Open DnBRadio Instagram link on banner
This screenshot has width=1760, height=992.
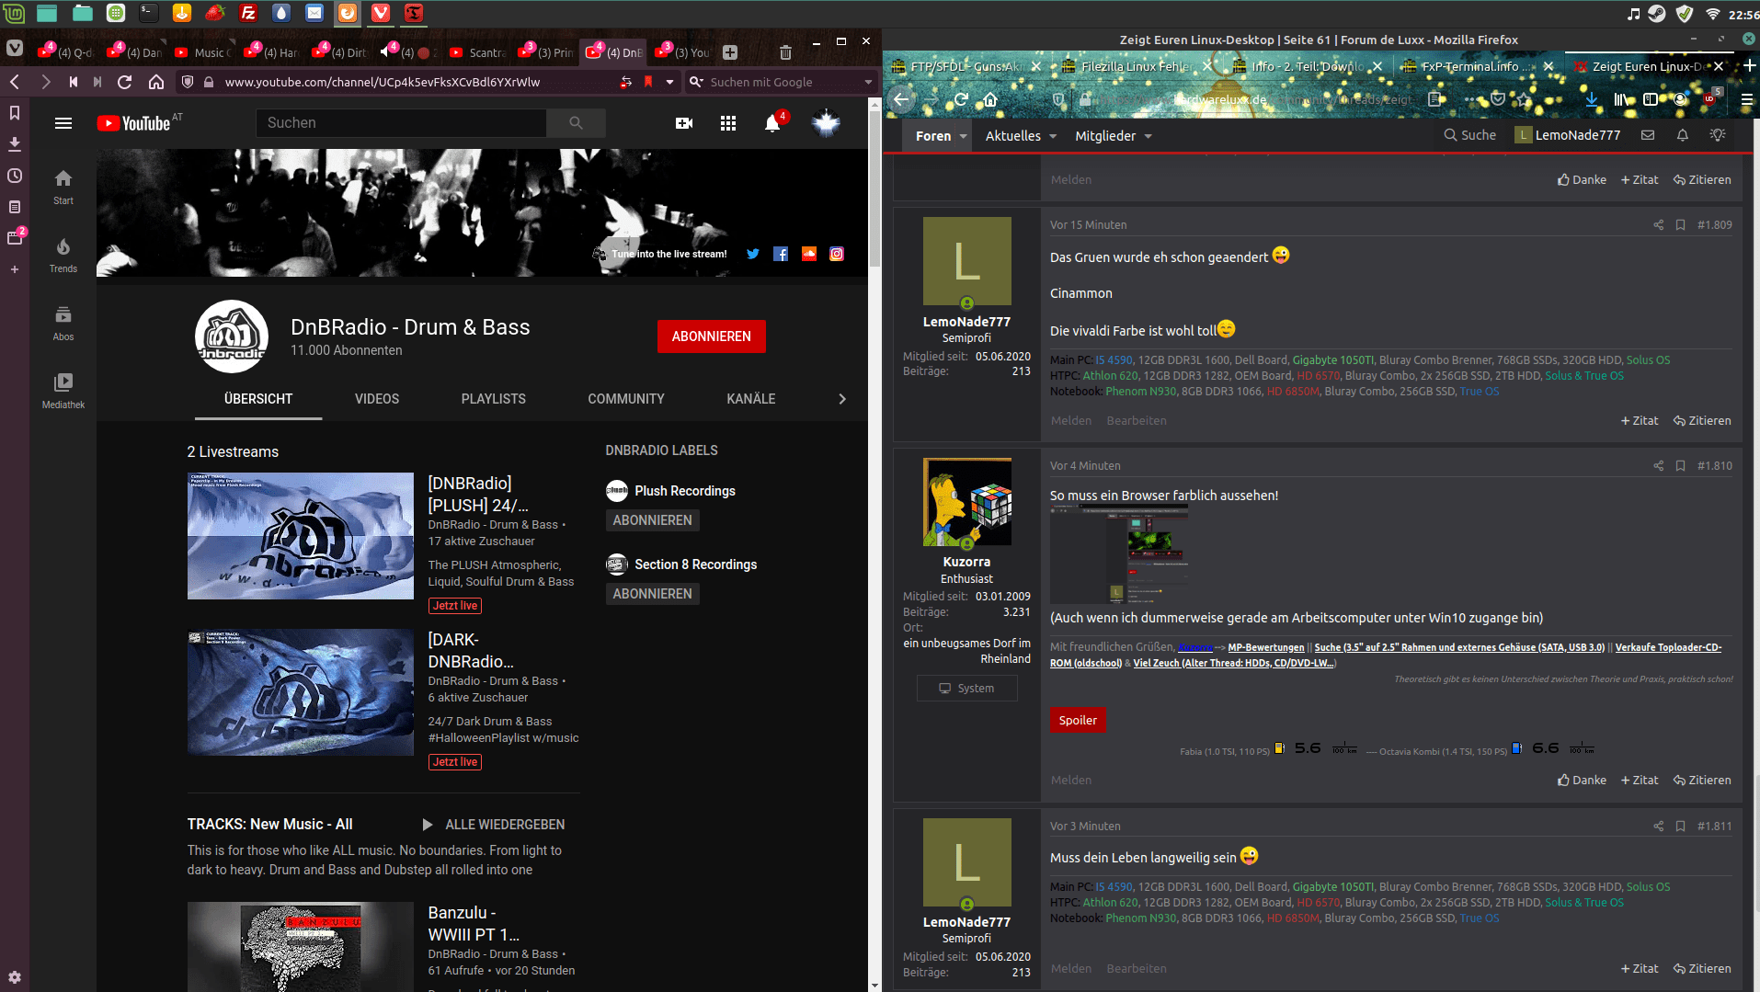point(837,254)
